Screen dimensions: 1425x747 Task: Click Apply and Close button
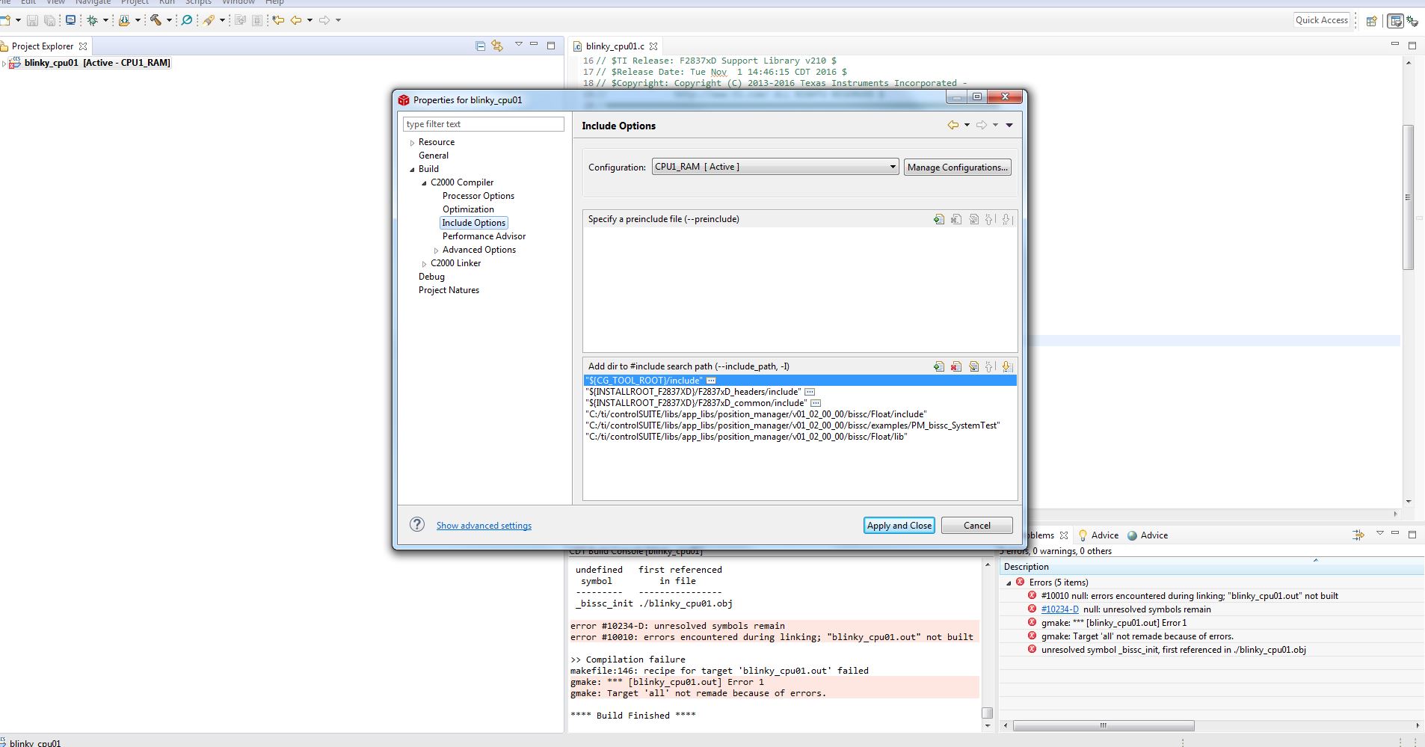(899, 526)
